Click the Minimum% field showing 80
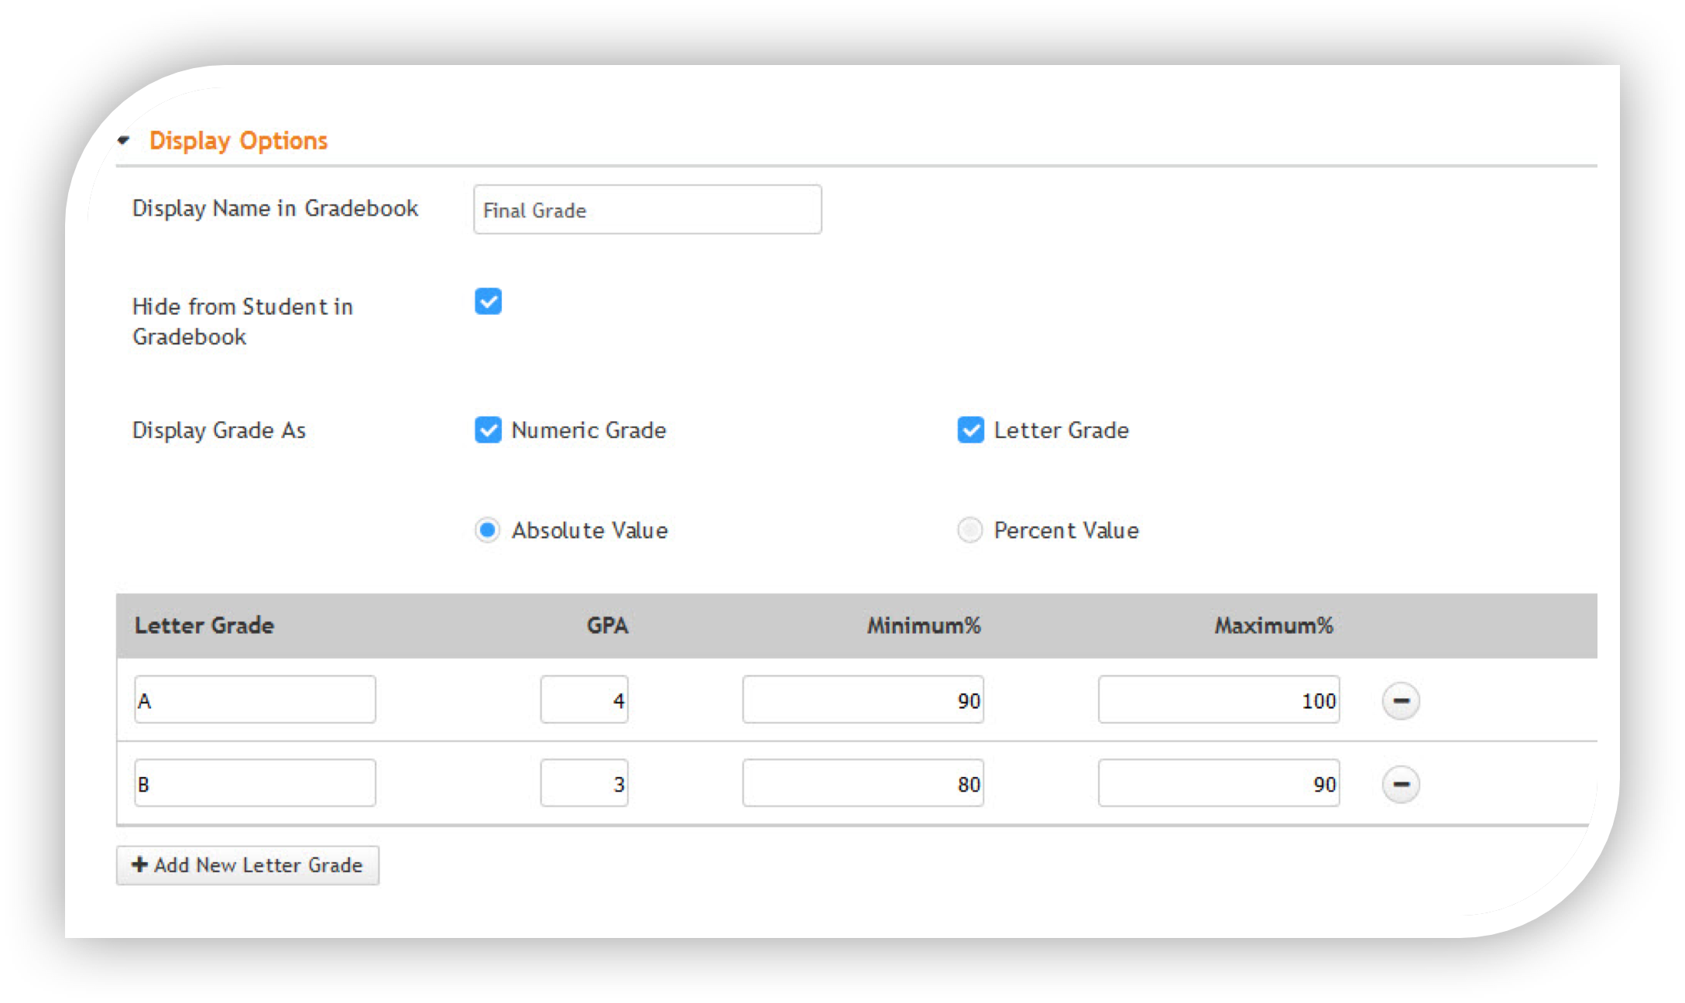 tap(863, 783)
